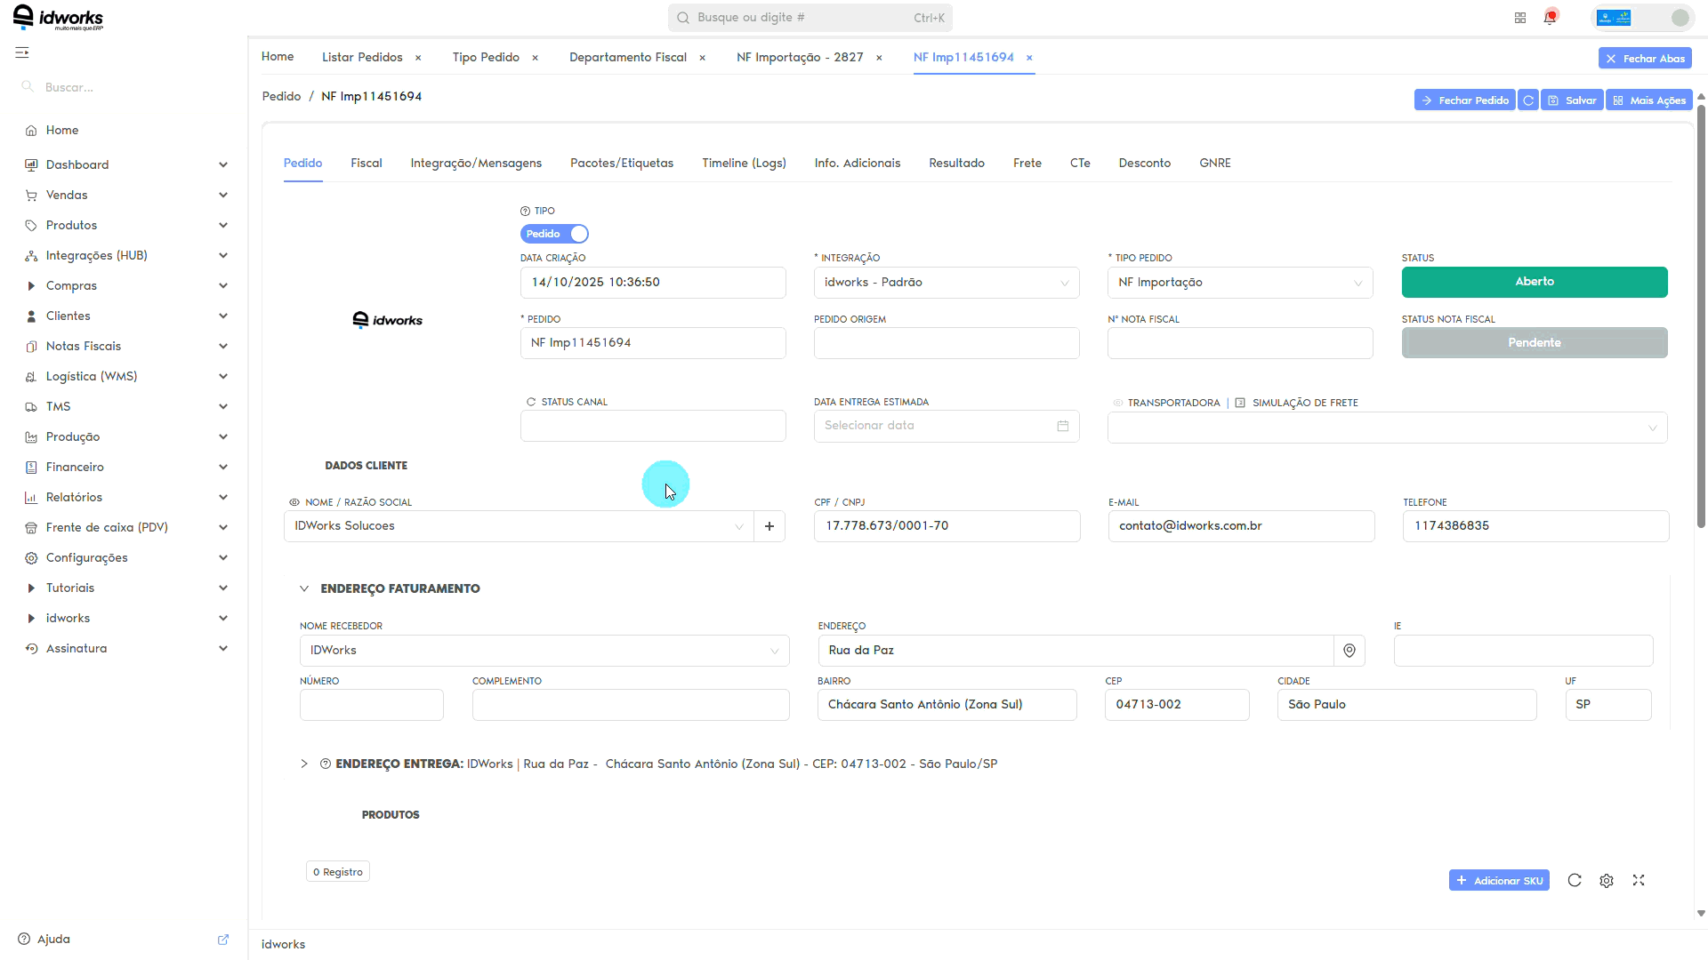The width and height of the screenshot is (1708, 960).
Task: Click the sidebar Buscar search field
Action: (125, 87)
